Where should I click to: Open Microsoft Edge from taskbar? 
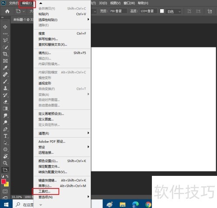[x=135, y=205]
